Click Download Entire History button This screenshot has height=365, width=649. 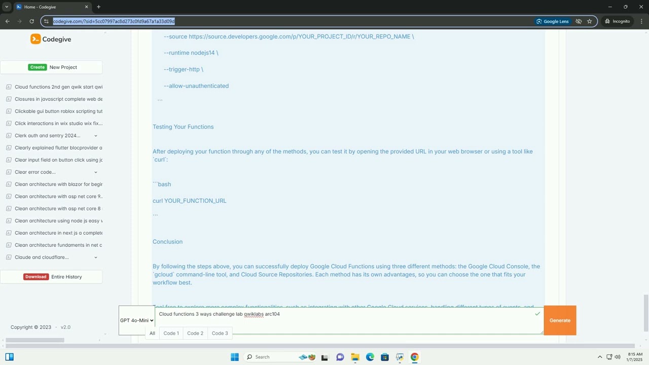tap(51, 277)
